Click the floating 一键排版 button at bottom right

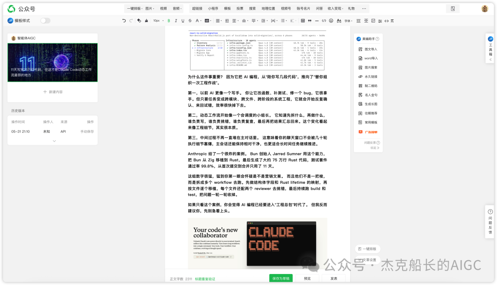tap(368, 249)
